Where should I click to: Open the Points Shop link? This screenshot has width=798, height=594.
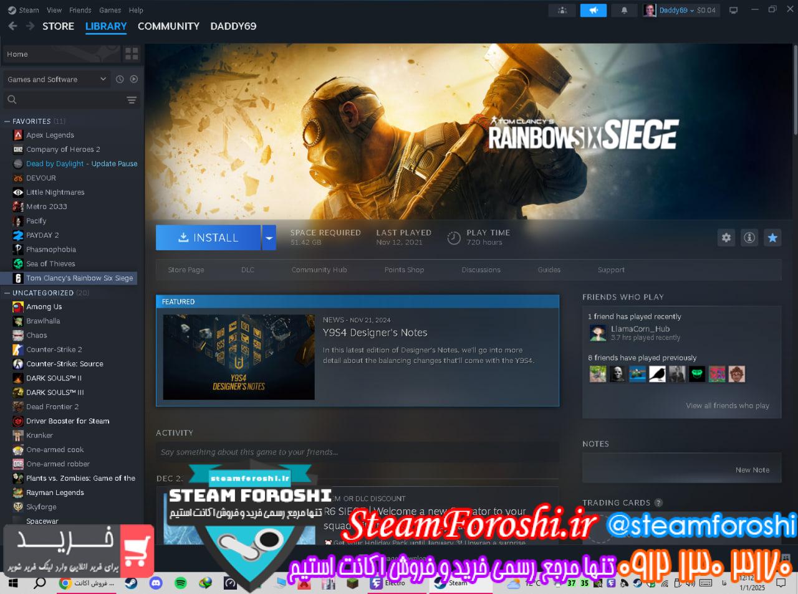click(404, 270)
